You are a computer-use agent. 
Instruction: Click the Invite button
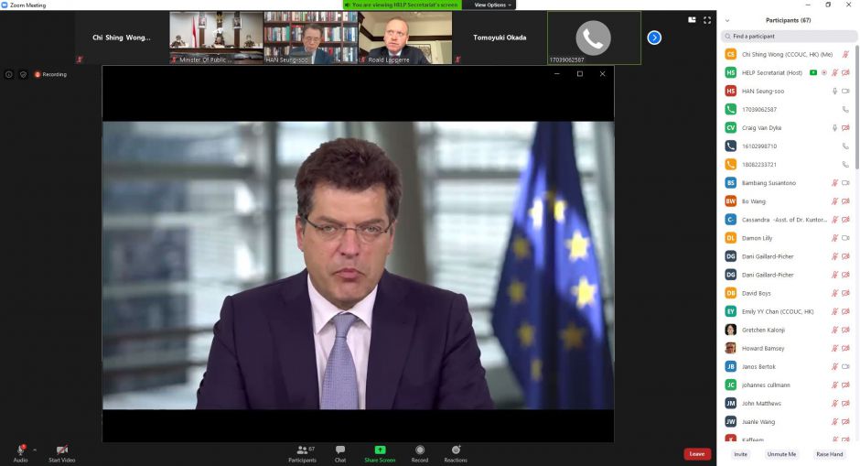click(740, 454)
